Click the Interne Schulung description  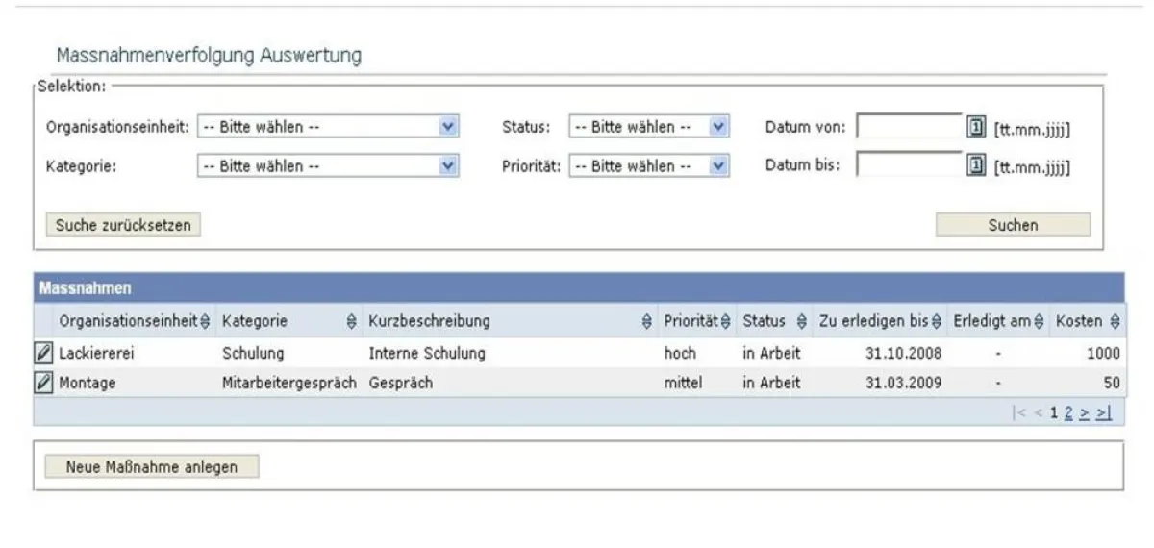tap(427, 354)
